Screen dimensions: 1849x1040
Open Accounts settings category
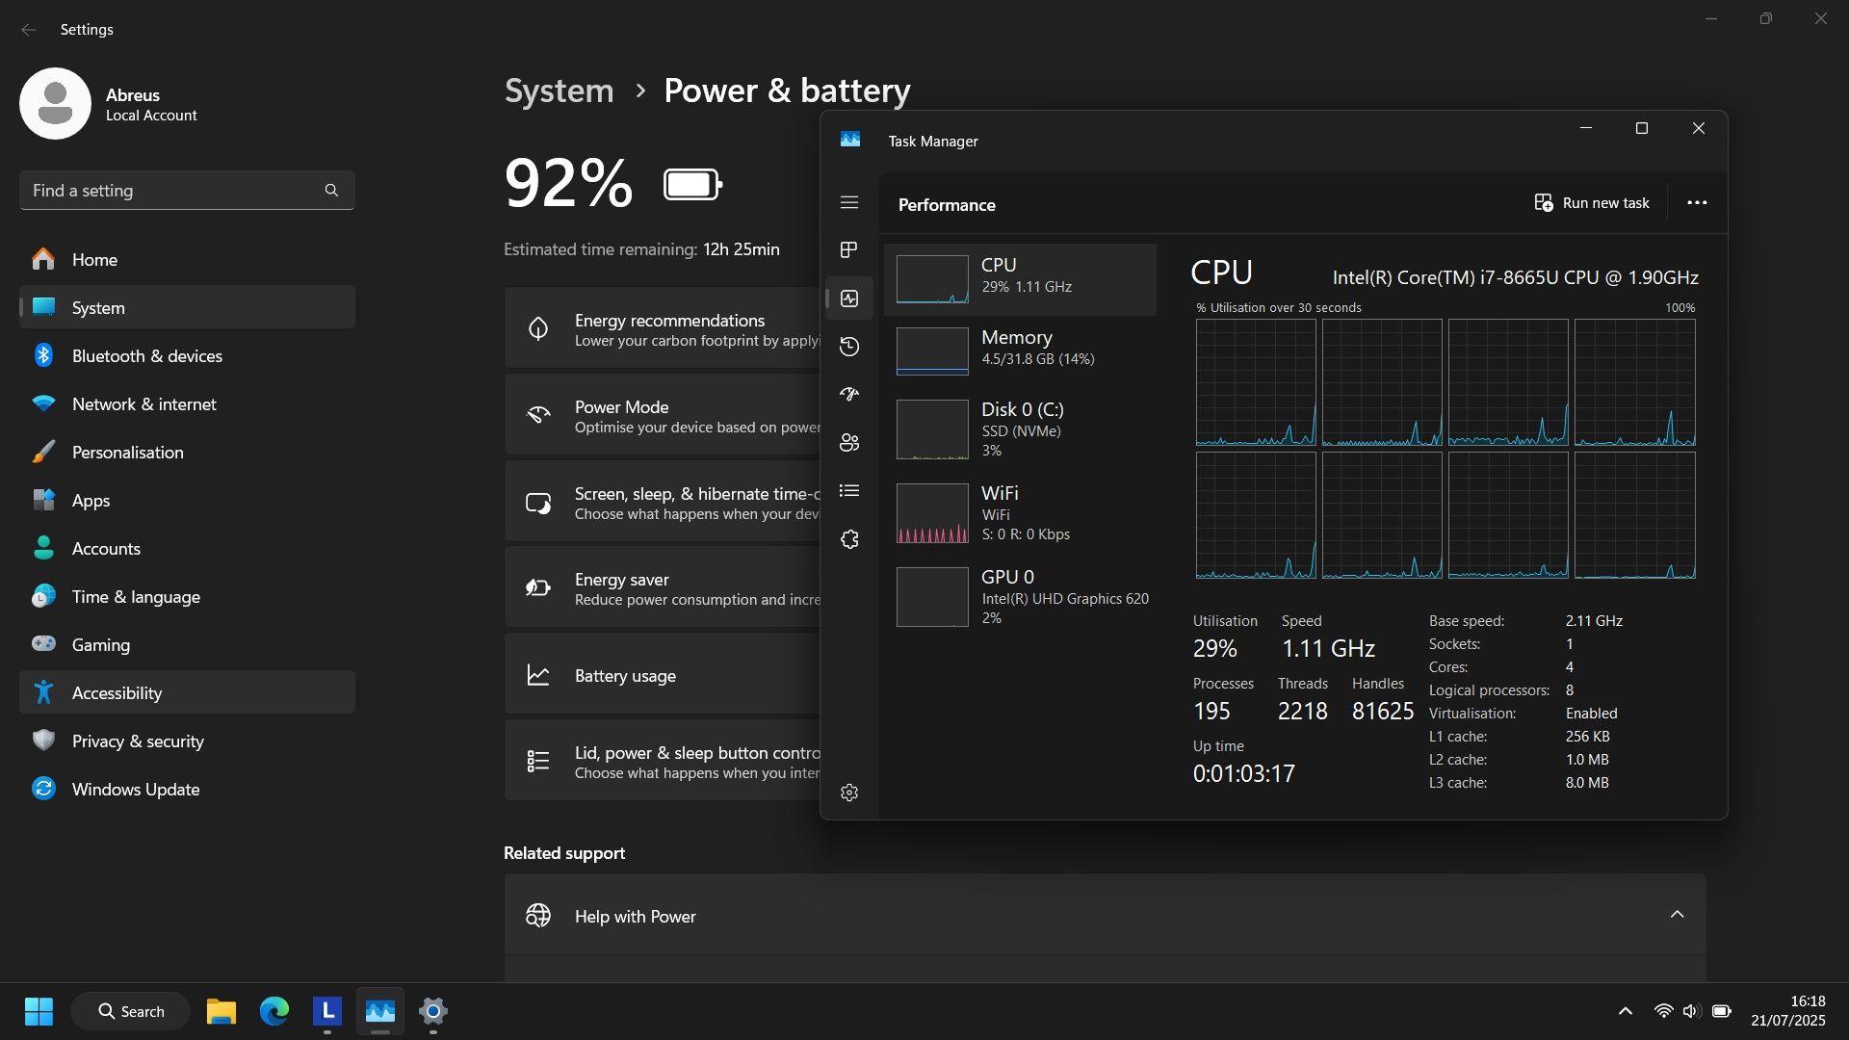click(x=187, y=548)
